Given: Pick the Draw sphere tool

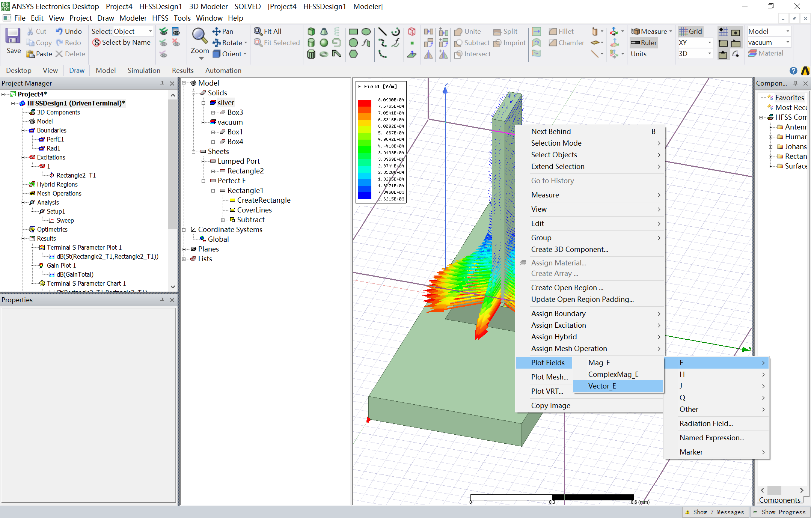Looking at the screenshot, I should 324,43.
